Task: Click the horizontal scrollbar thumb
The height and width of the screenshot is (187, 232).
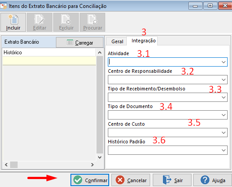Action: click(x=14, y=165)
